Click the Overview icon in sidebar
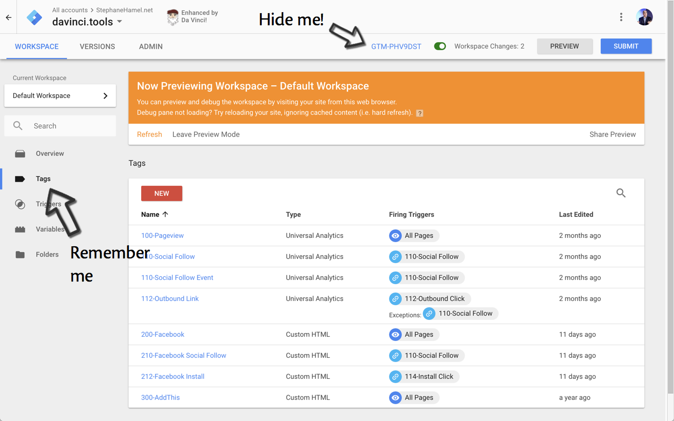 coord(20,153)
